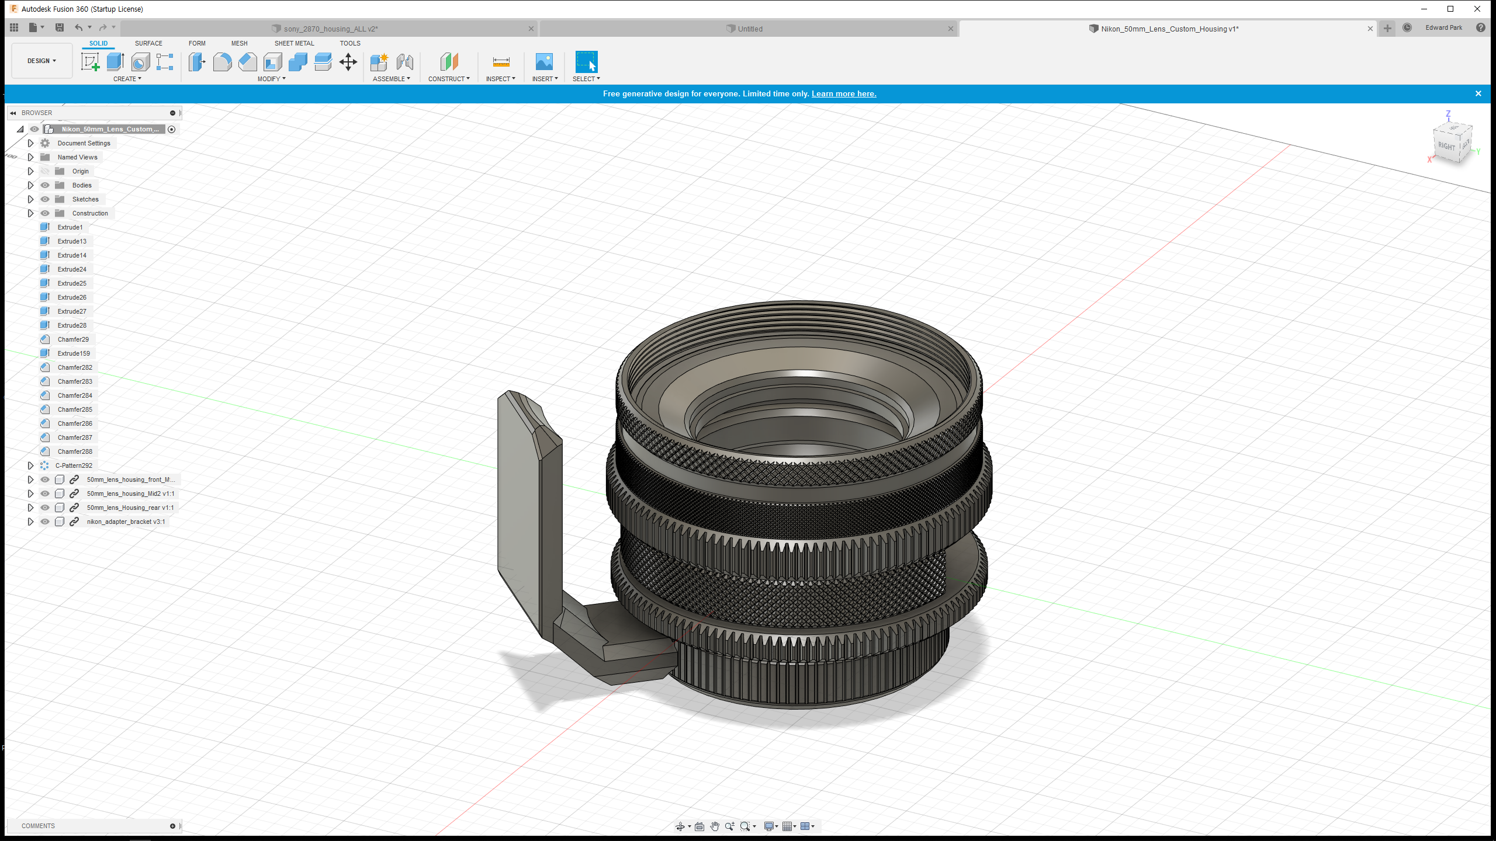Click the Move/Copy cross-arrows icon
The height and width of the screenshot is (841, 1496).
point(348,62)
